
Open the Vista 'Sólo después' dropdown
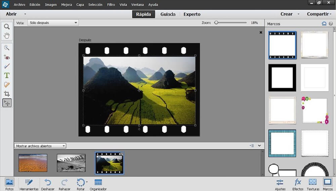53,23
